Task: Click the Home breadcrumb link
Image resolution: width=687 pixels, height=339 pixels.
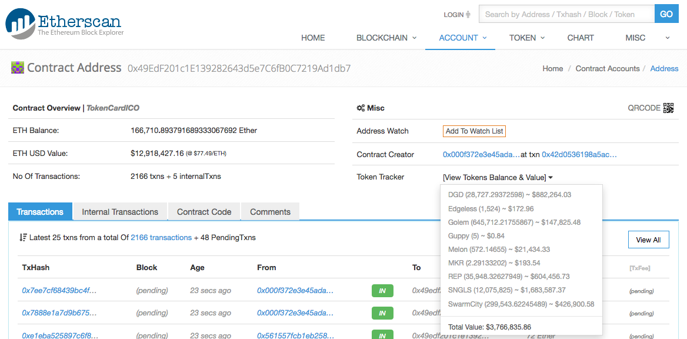Action: (552, 68)
